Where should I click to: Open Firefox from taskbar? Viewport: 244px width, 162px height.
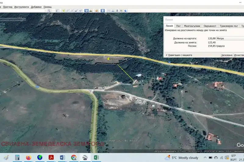coord(28,157)
